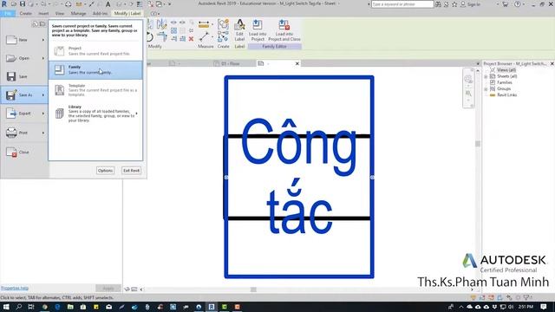Close the Project Browser panel
Image resolution: width=555 pixels, height=312 pixels.
tap(552, 63)
